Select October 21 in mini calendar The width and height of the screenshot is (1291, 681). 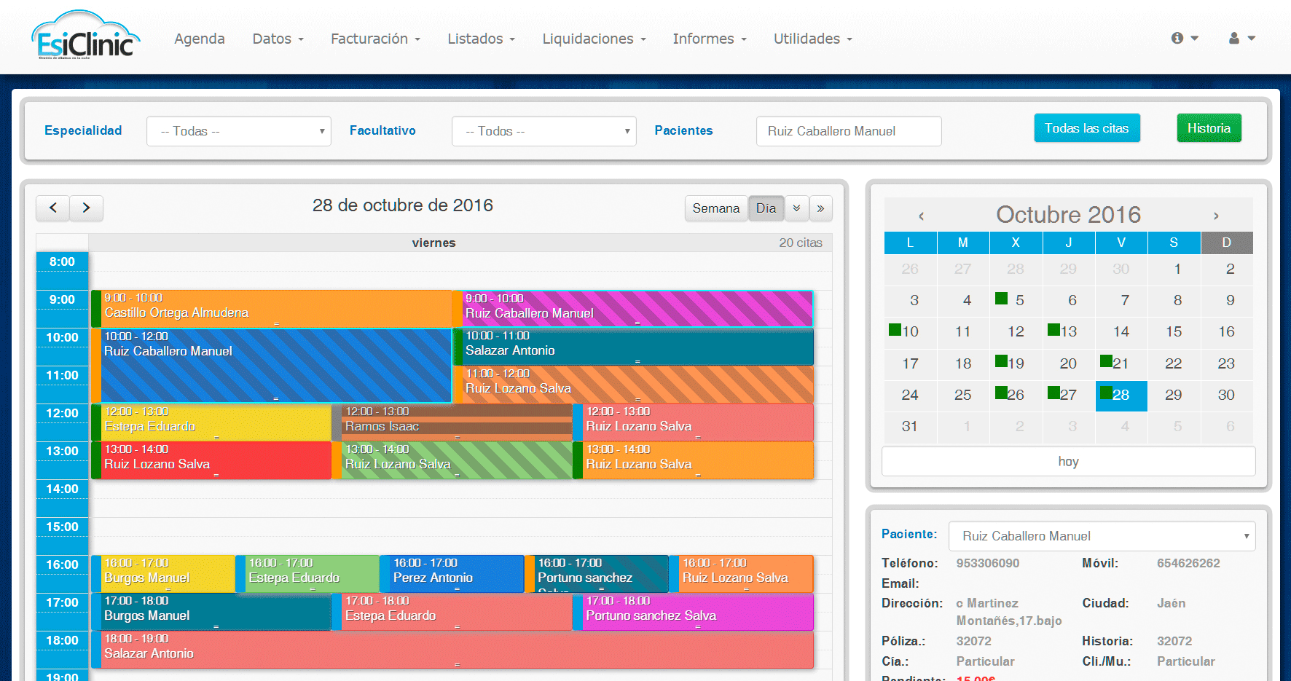1121,364
